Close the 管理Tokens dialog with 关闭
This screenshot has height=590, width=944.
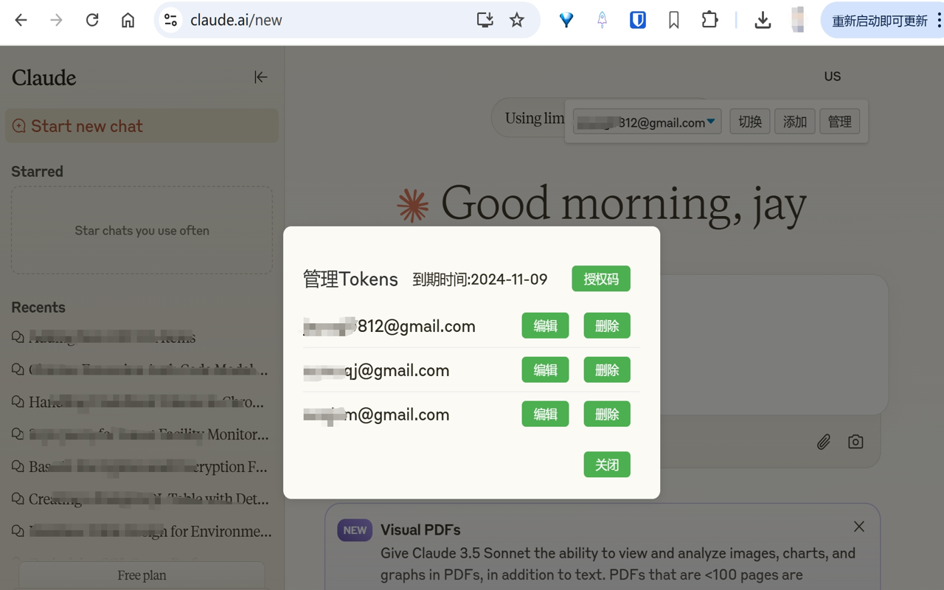click(x=607, y=465)
